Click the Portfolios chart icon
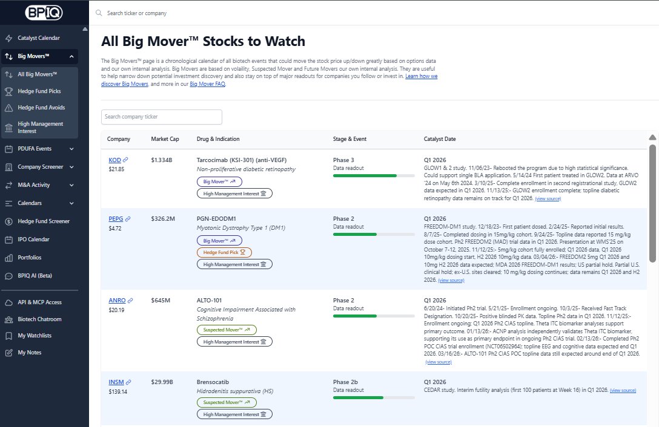The height and width of the screenshot is (427, 659). coord(9,258)
